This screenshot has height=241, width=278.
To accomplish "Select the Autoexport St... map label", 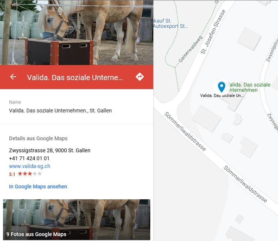I will pos(171,26).
